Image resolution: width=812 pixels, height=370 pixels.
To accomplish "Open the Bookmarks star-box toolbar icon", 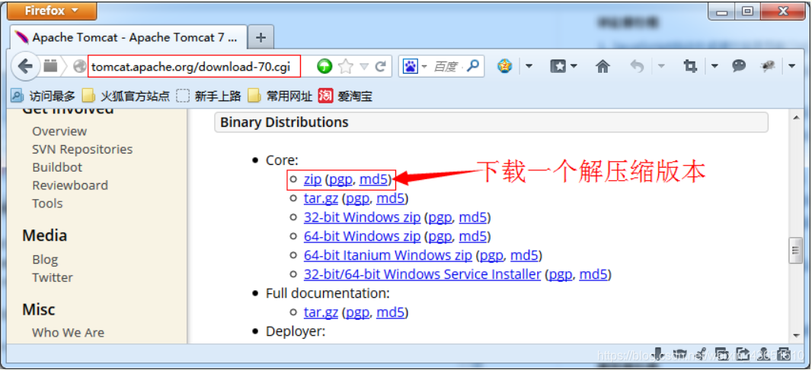I will coord(558,65).
